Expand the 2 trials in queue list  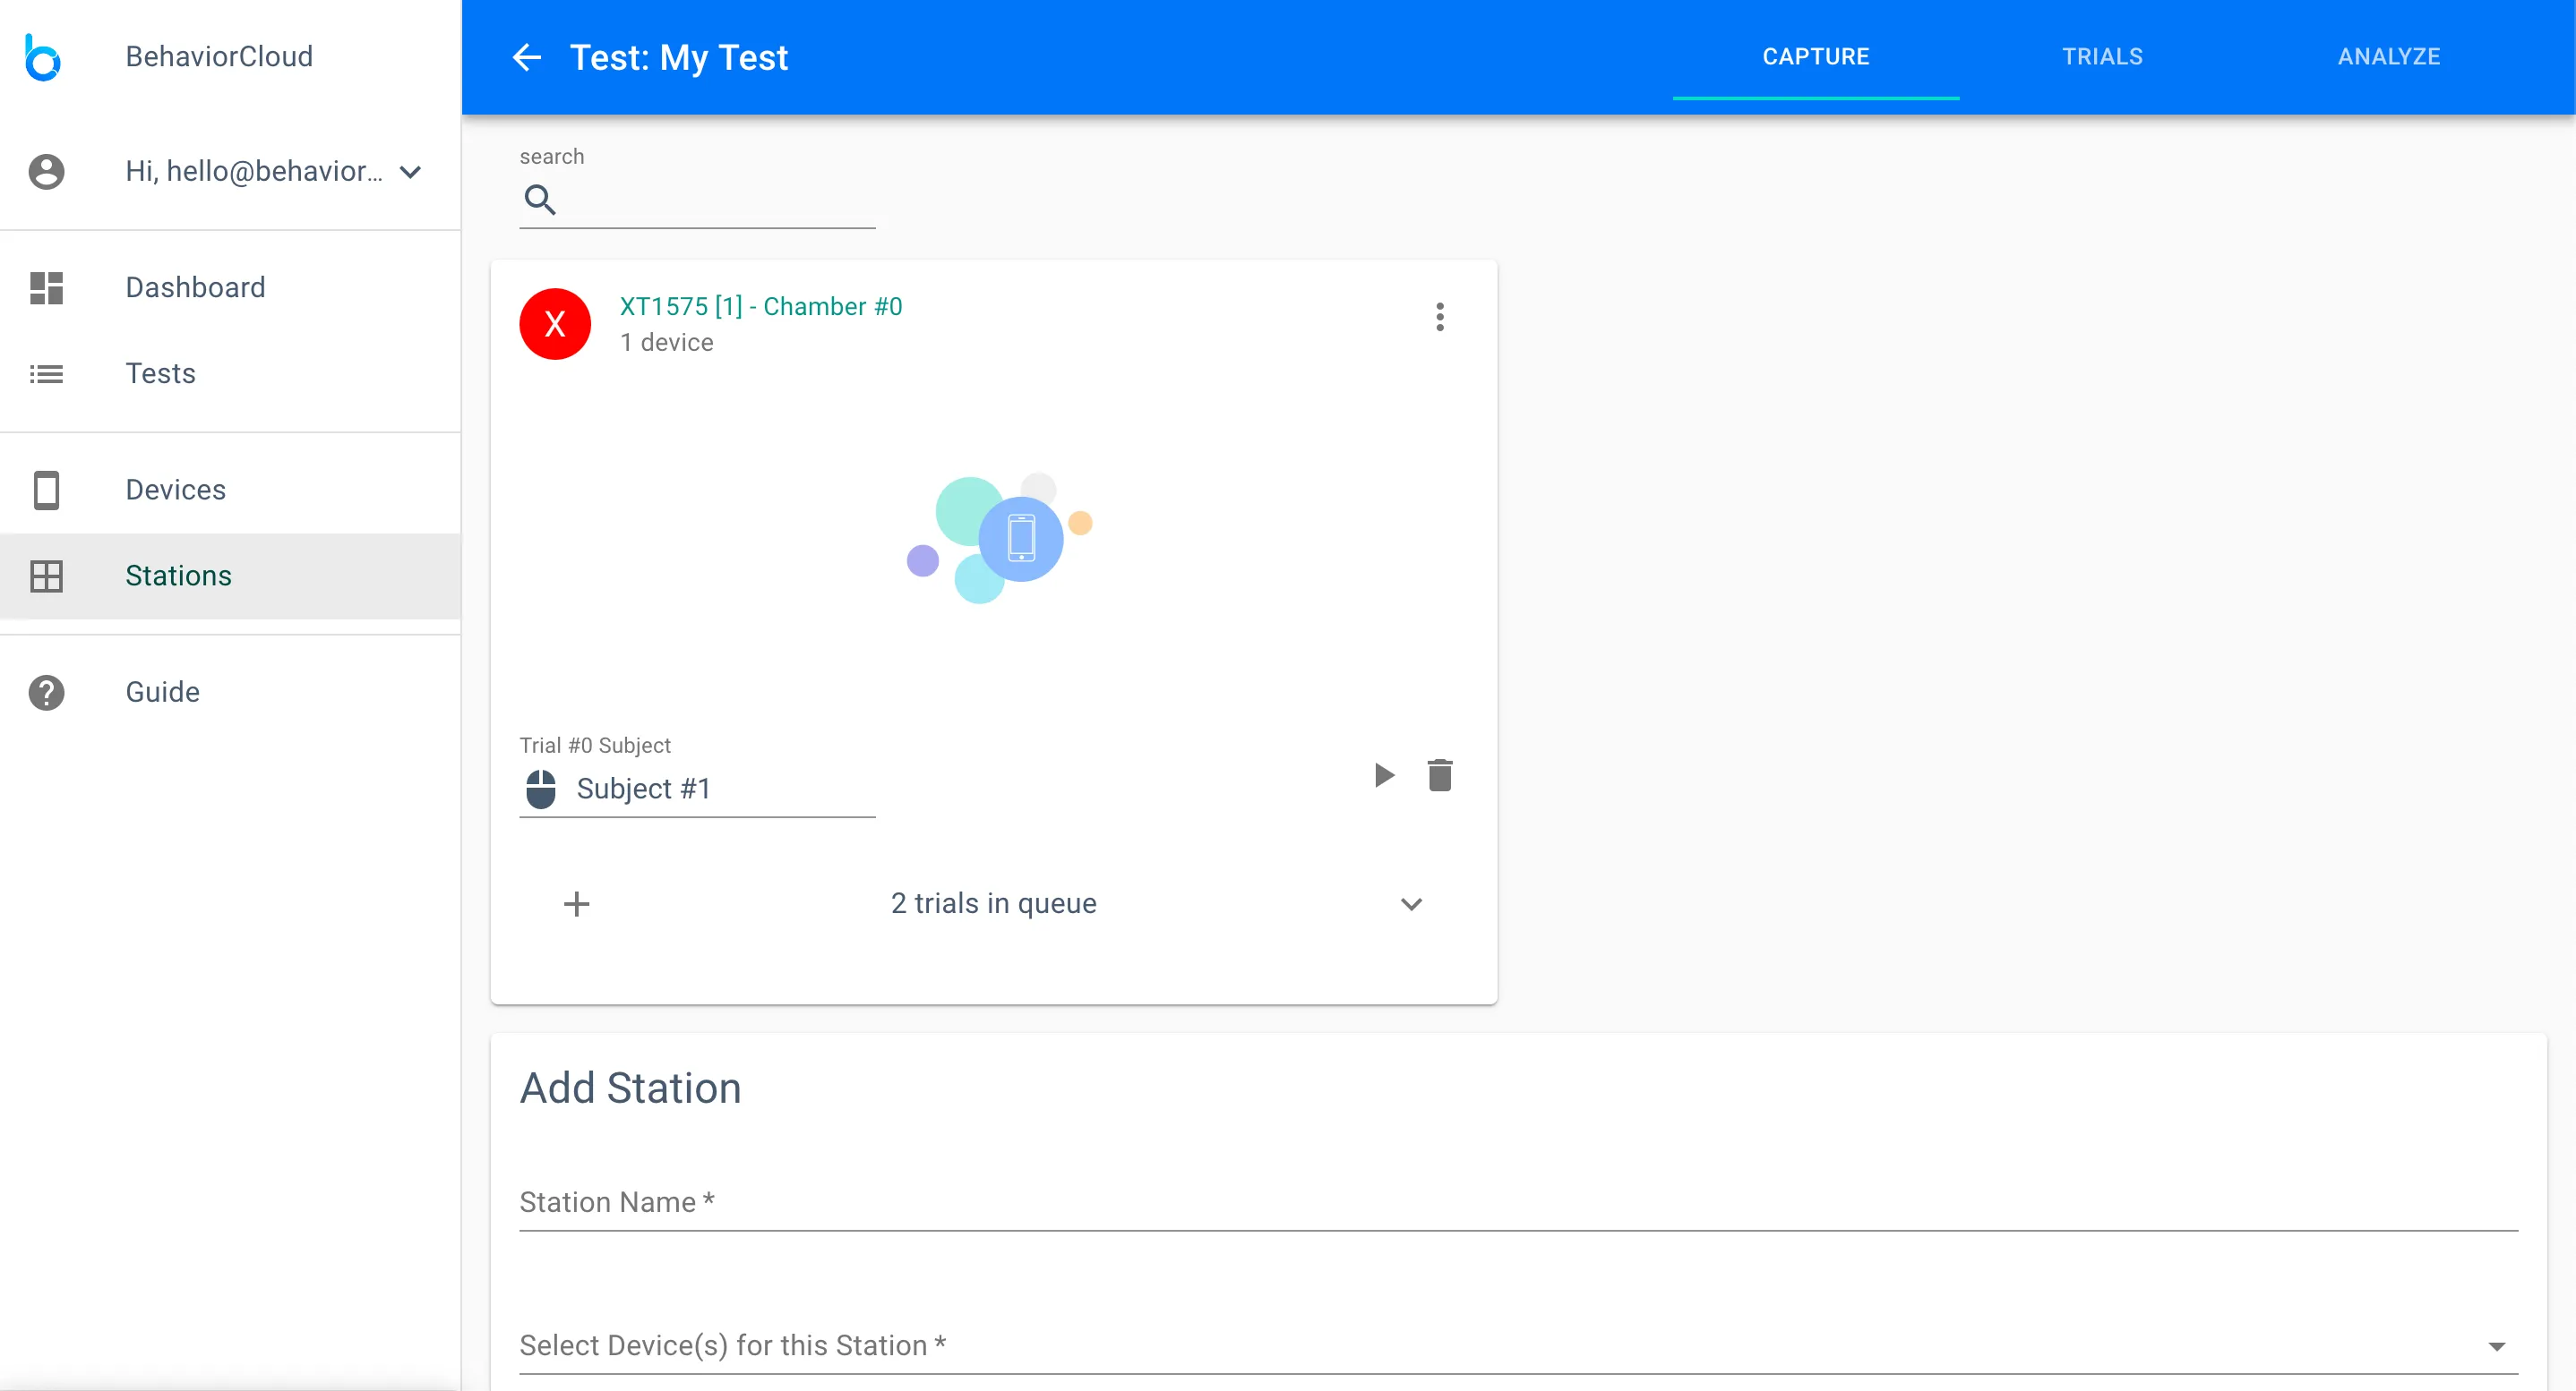(x=1411, y=903)
